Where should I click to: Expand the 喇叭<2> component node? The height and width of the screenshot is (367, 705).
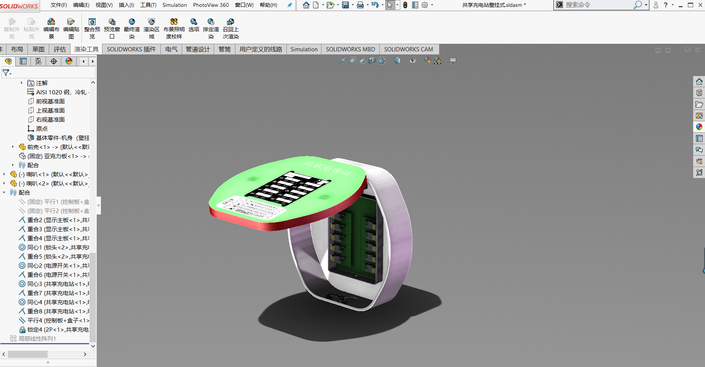pyautogui.click(x=4, y=183)
